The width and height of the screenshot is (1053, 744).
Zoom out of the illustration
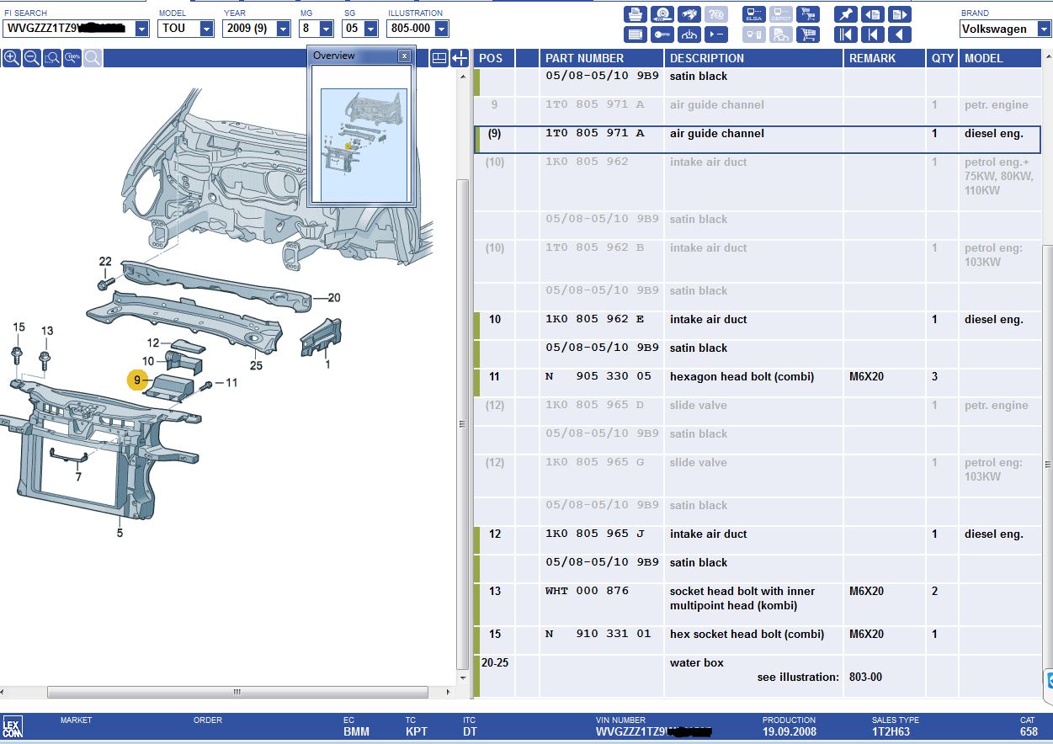[32, 58]
